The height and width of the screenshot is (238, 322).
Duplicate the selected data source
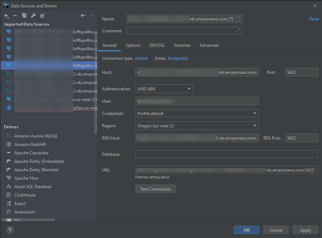coord(24,15)
